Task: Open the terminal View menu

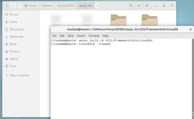Action: (x=71, y=36)
